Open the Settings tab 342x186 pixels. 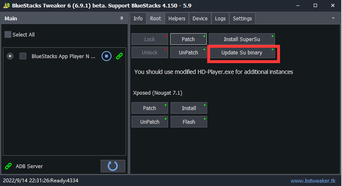242,18
